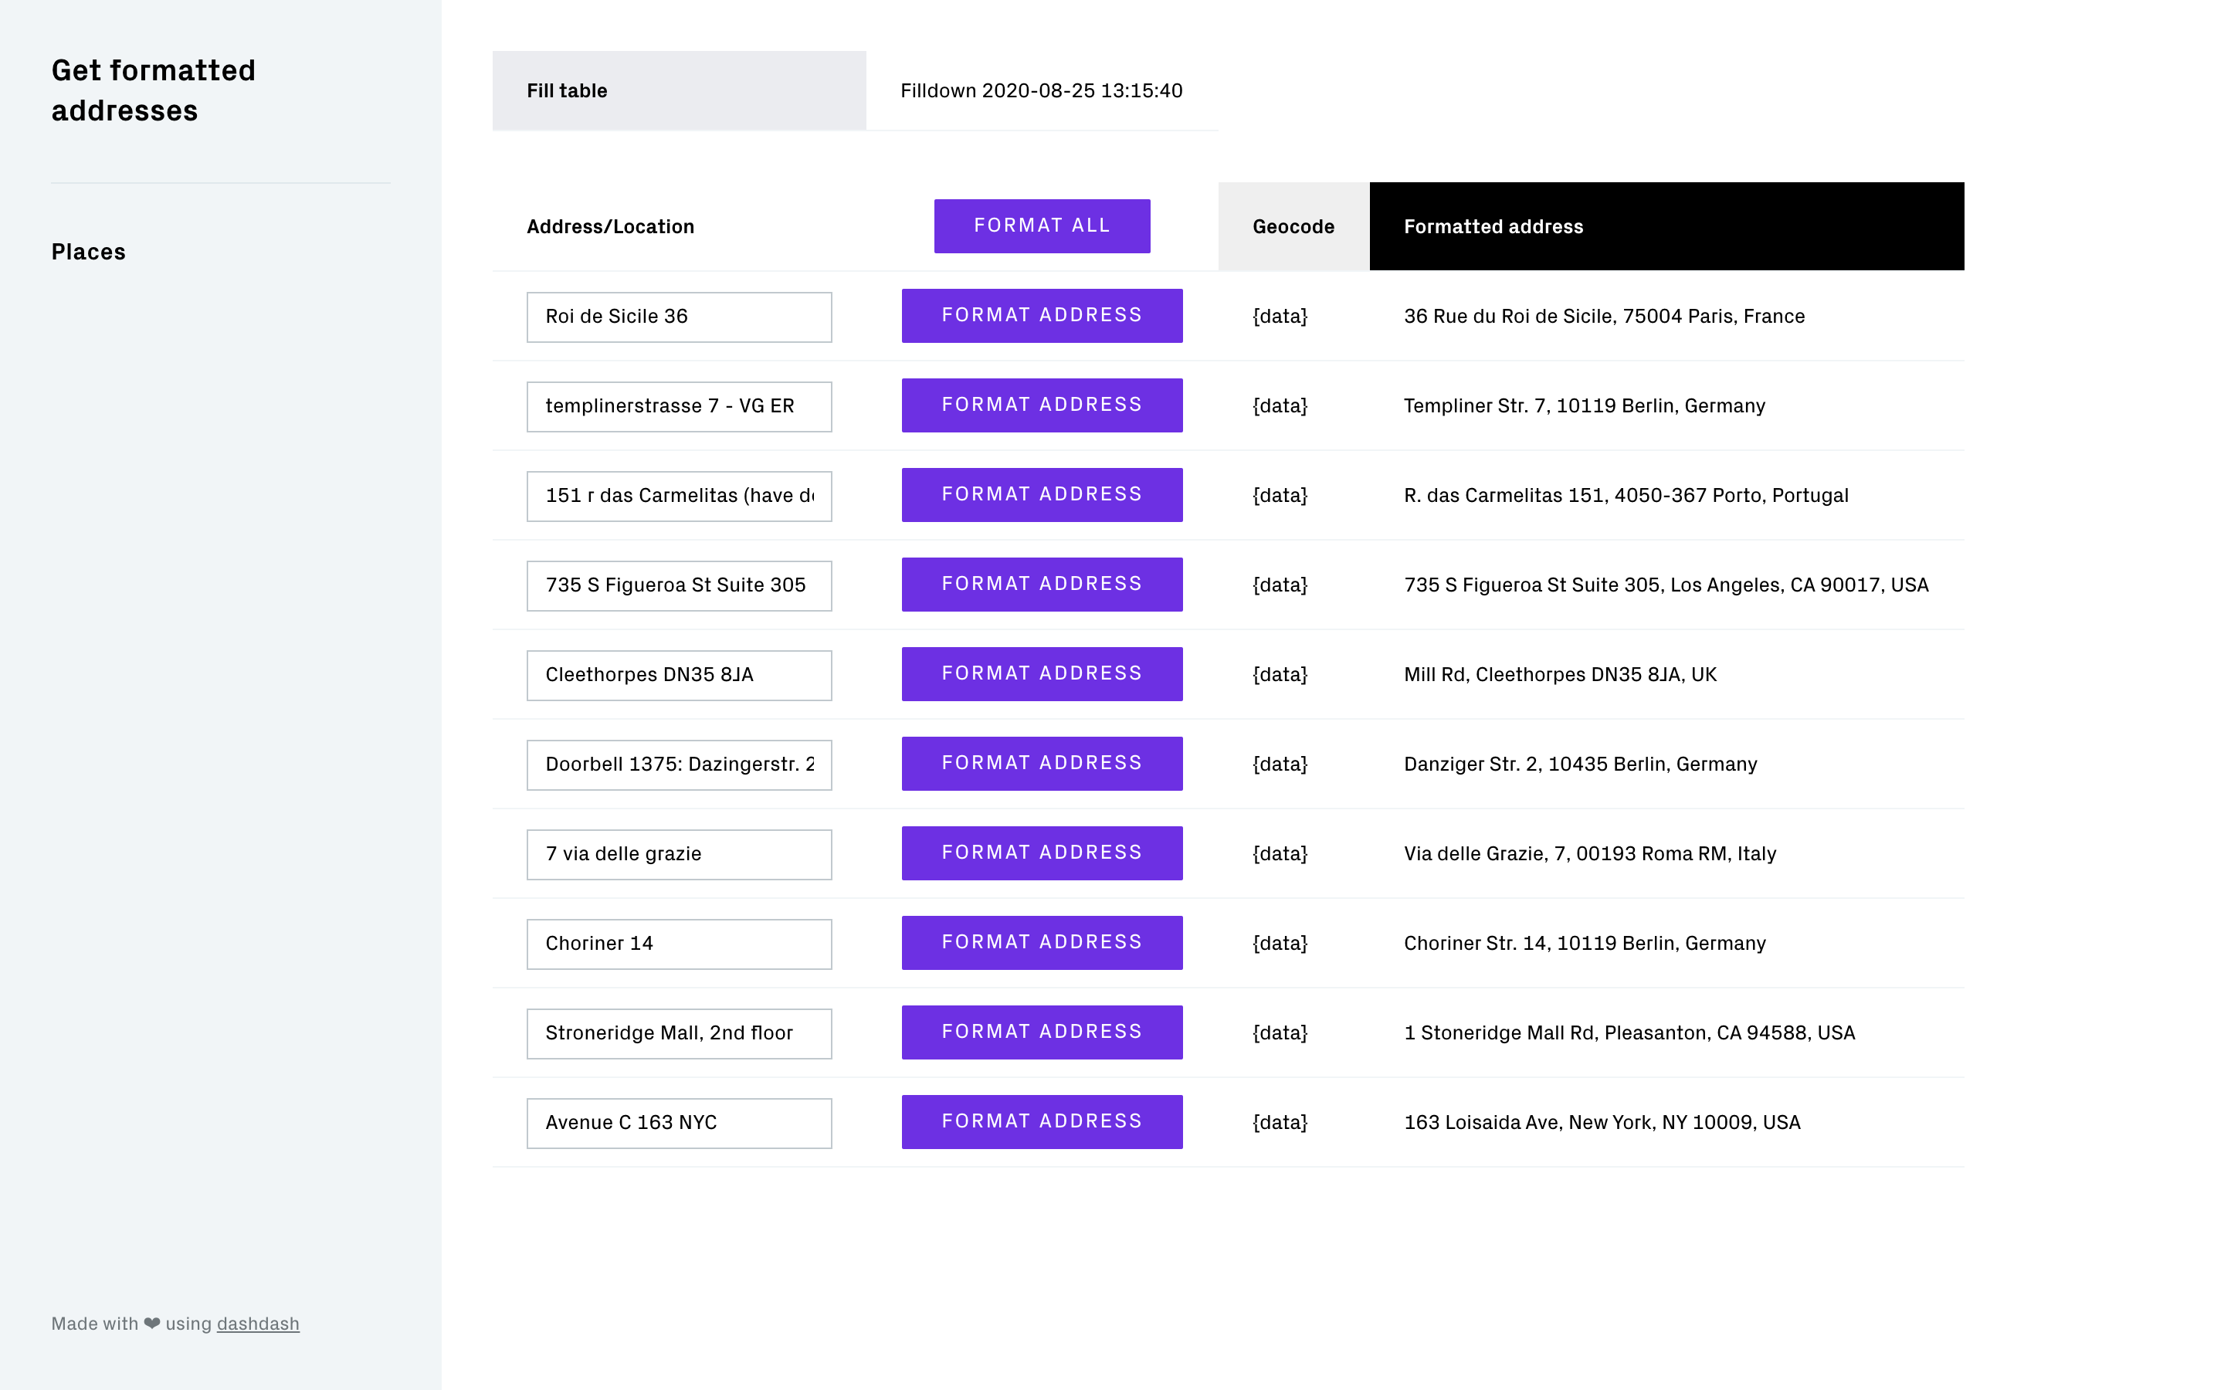The width and height of the screenshot is (2224, 1390).
Task: Click {data} in the Choriner 14 row
Action: click(x=1280, y=943)
